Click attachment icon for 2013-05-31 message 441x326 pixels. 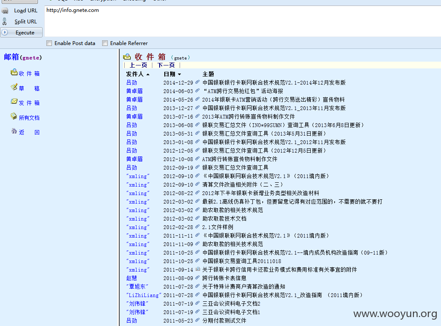198,133
